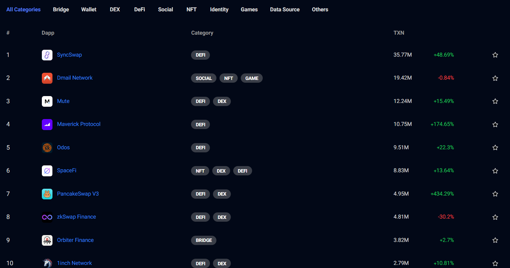Select the Social category tab
This screenshot has height=268, width=510.
pyautogui.click(x=166, y=10)
